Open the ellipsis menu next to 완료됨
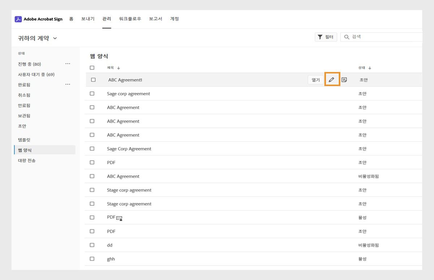434x280 pixels. 68,84
